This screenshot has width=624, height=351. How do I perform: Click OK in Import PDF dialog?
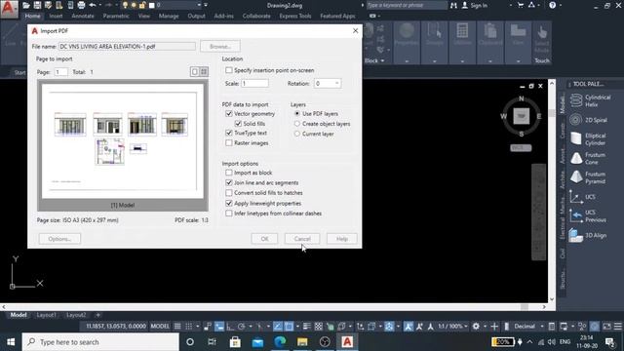[264, 239]
